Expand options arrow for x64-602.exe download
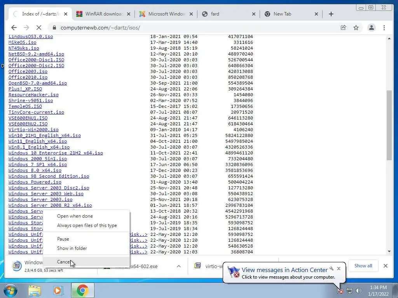Screen dimensions: 398x298 click(x=179, y=266)
